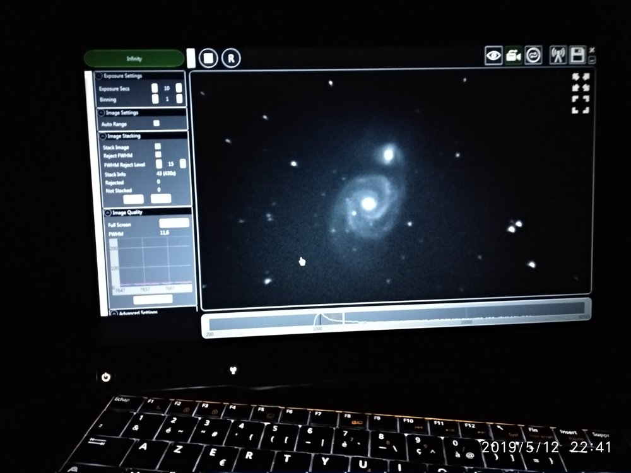Click the circular R record button
631x473 pixels.
(230, 58)
